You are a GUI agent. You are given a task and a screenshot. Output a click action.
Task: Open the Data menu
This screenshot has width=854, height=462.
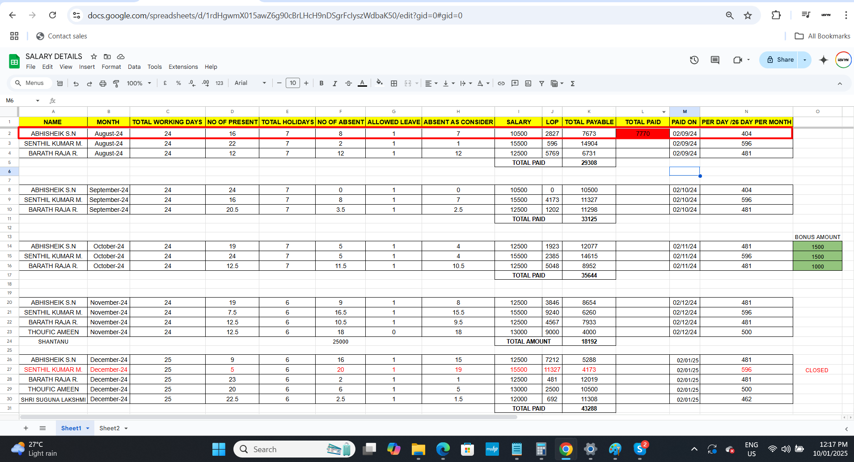[134, 67]
